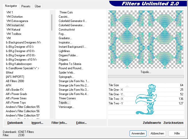The width and height of the screenshot is (188, 139).
Task: Click the Import... button
Action: pos(37,123)
